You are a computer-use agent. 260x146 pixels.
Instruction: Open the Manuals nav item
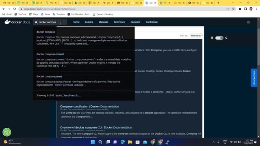pos(103,22)
